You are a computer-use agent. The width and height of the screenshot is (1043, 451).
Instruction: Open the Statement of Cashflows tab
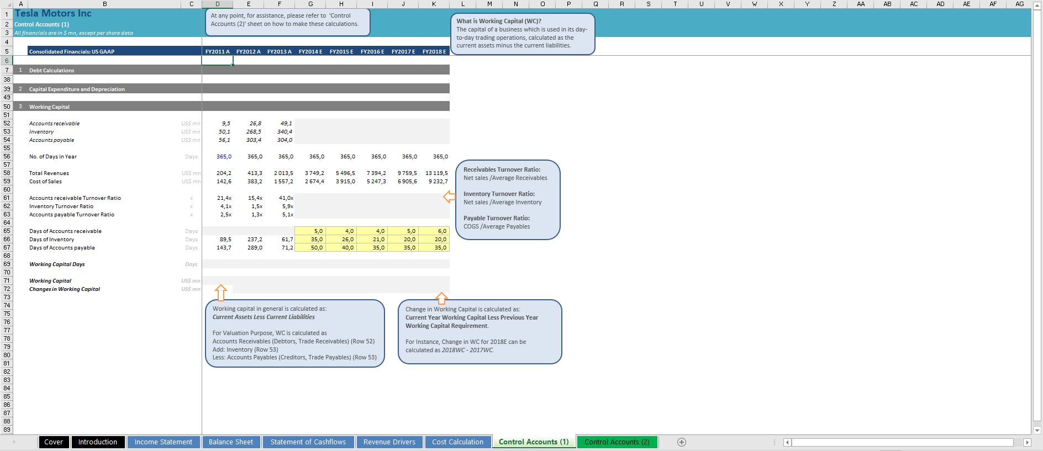(308, 442)
